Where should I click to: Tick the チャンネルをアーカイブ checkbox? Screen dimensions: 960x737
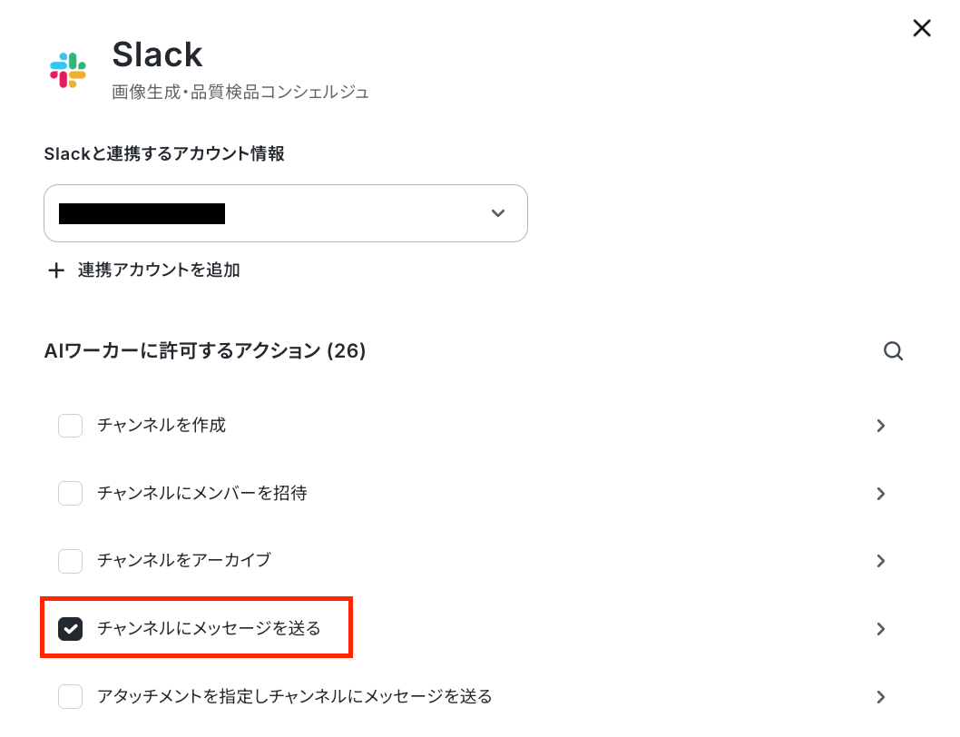(x=71, y=561)
